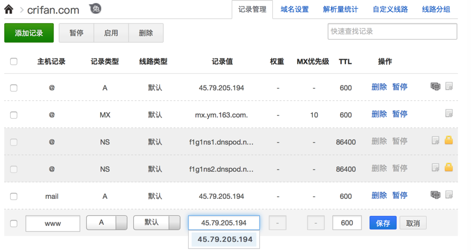The width and height of the screenshot is (471, 252).
Task: Toggle the select-all checkbox in table header
Action: tap(14, 61)
